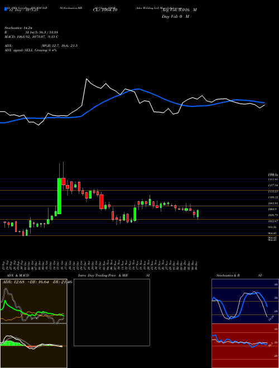Click the 1193.45 price axis label
This screenshot has width=279, height=368.
click(x=273, y=179)
